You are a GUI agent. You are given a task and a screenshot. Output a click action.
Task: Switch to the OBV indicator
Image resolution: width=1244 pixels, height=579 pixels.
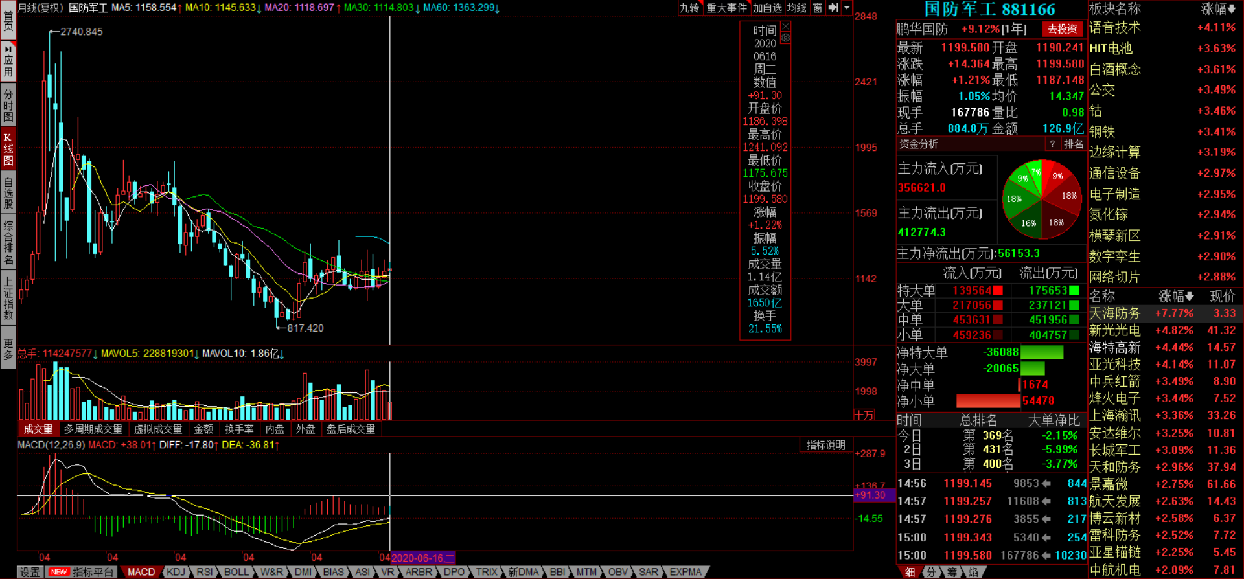(x=617, y=572)
